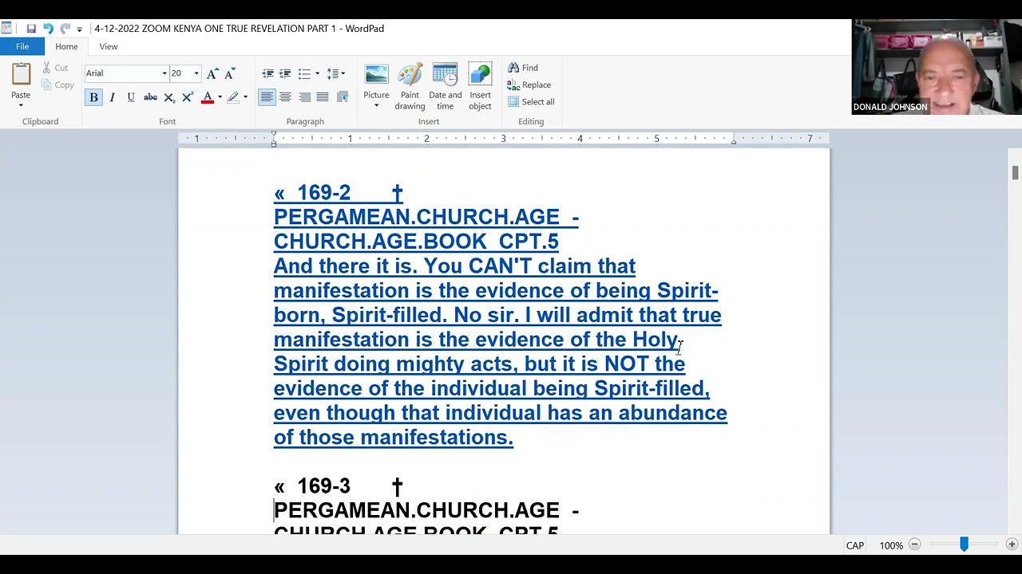
Task: Open the Paragraph settings dialog
Action: pos(343,97)
